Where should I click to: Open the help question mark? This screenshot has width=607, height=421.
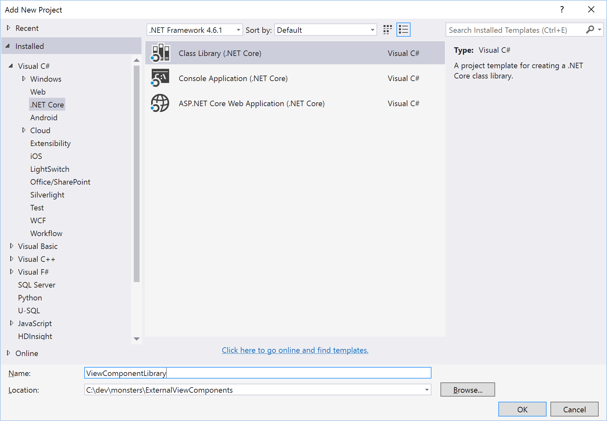coord(562,9)
